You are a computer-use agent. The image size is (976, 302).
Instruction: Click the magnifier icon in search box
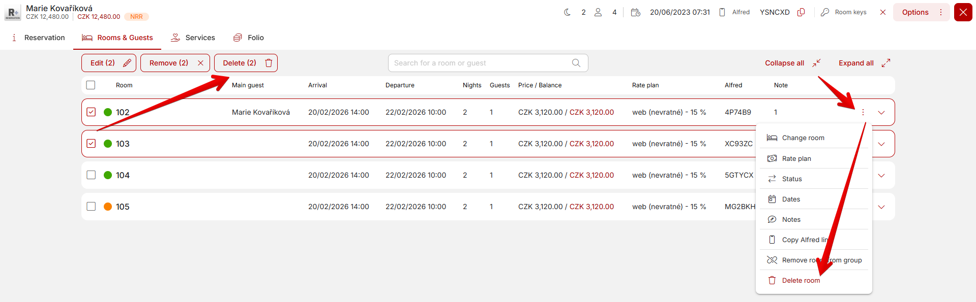tap(576, 63)
